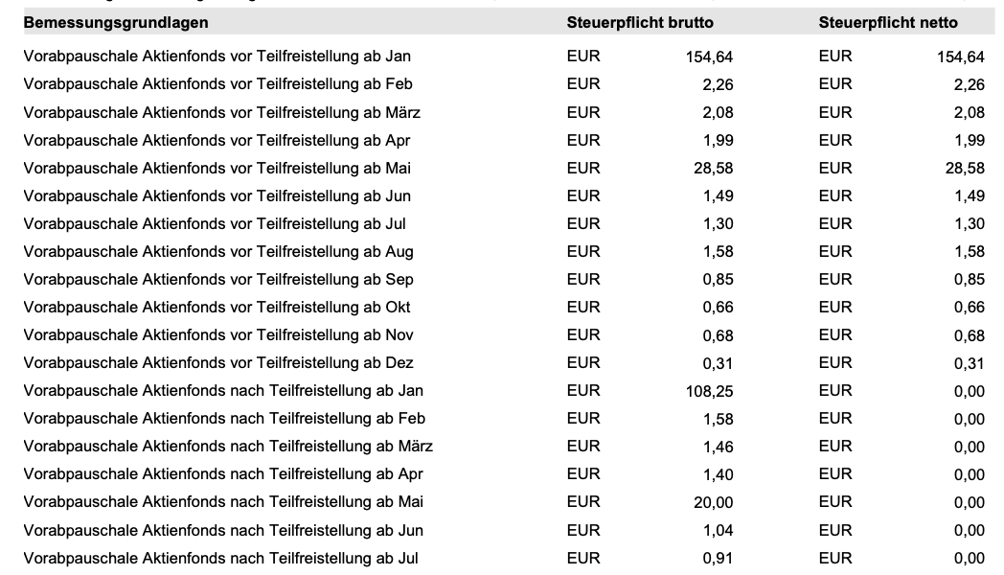Click the brutto amount 154,64
Screen dimensions: 1004x575
click(x=709, y=57)
